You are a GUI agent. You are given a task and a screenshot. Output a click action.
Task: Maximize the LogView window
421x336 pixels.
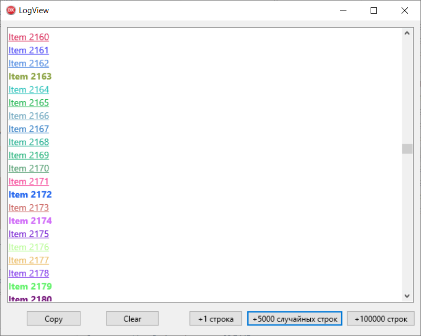373,10
